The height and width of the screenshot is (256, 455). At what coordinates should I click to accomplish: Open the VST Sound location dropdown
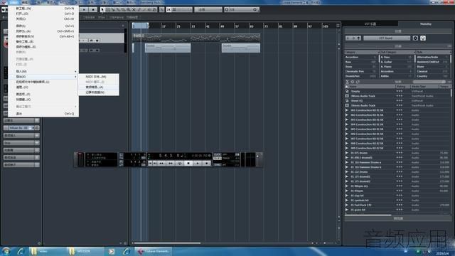(x=387, y=38)
